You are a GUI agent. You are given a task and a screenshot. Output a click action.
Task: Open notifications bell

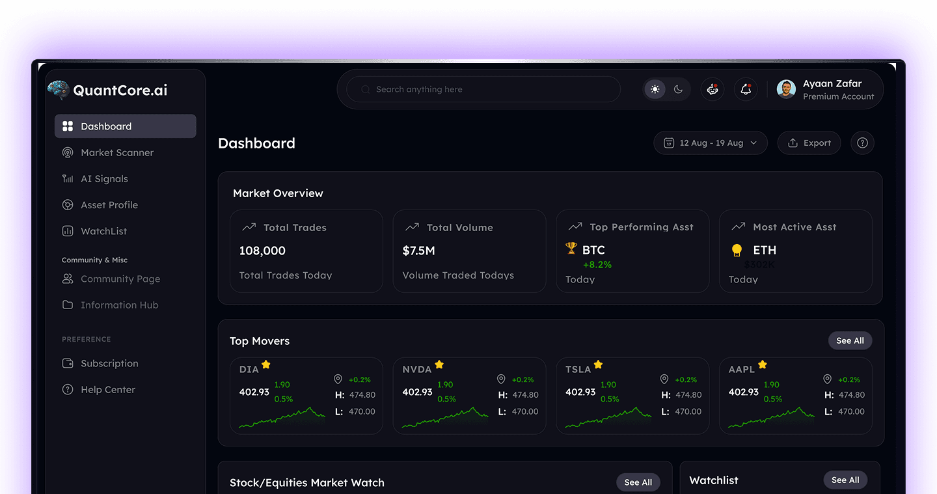[746, 89]
